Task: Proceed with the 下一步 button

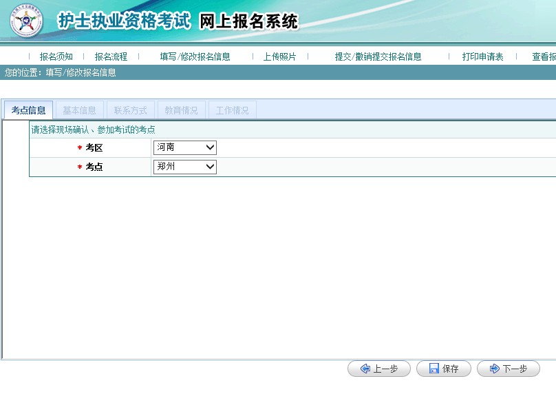Action: pos(508,369)
